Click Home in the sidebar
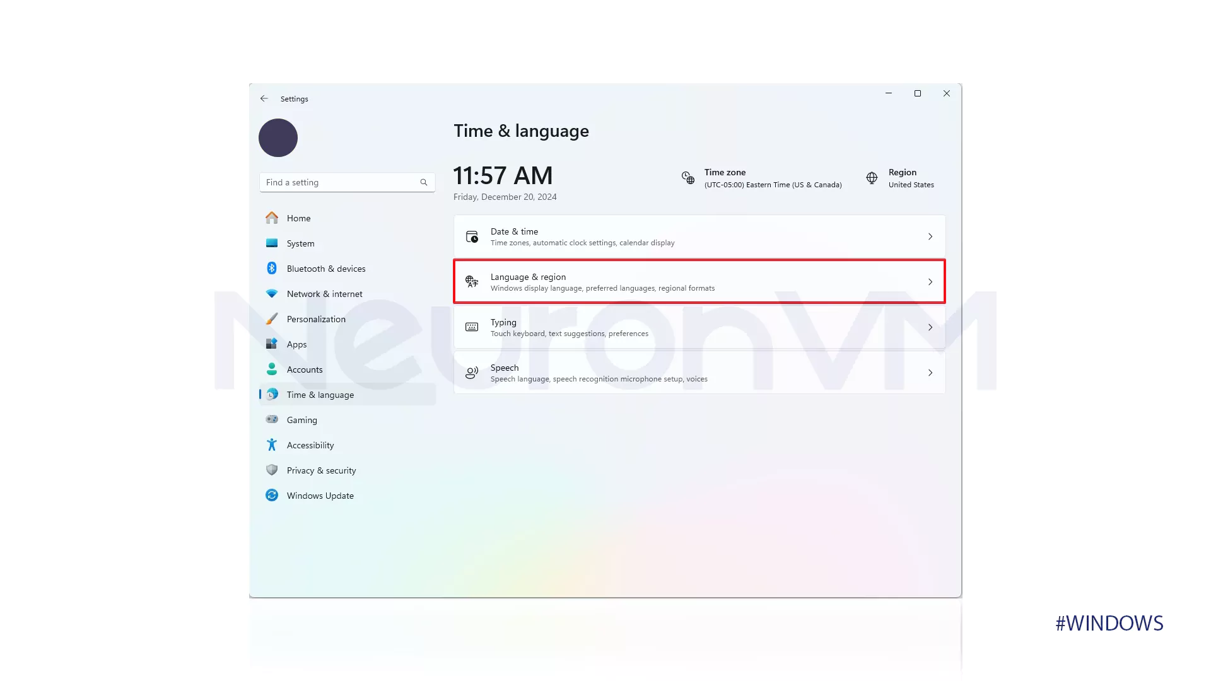This screenshot has width=1211, height=681. [x=298, y=217]
